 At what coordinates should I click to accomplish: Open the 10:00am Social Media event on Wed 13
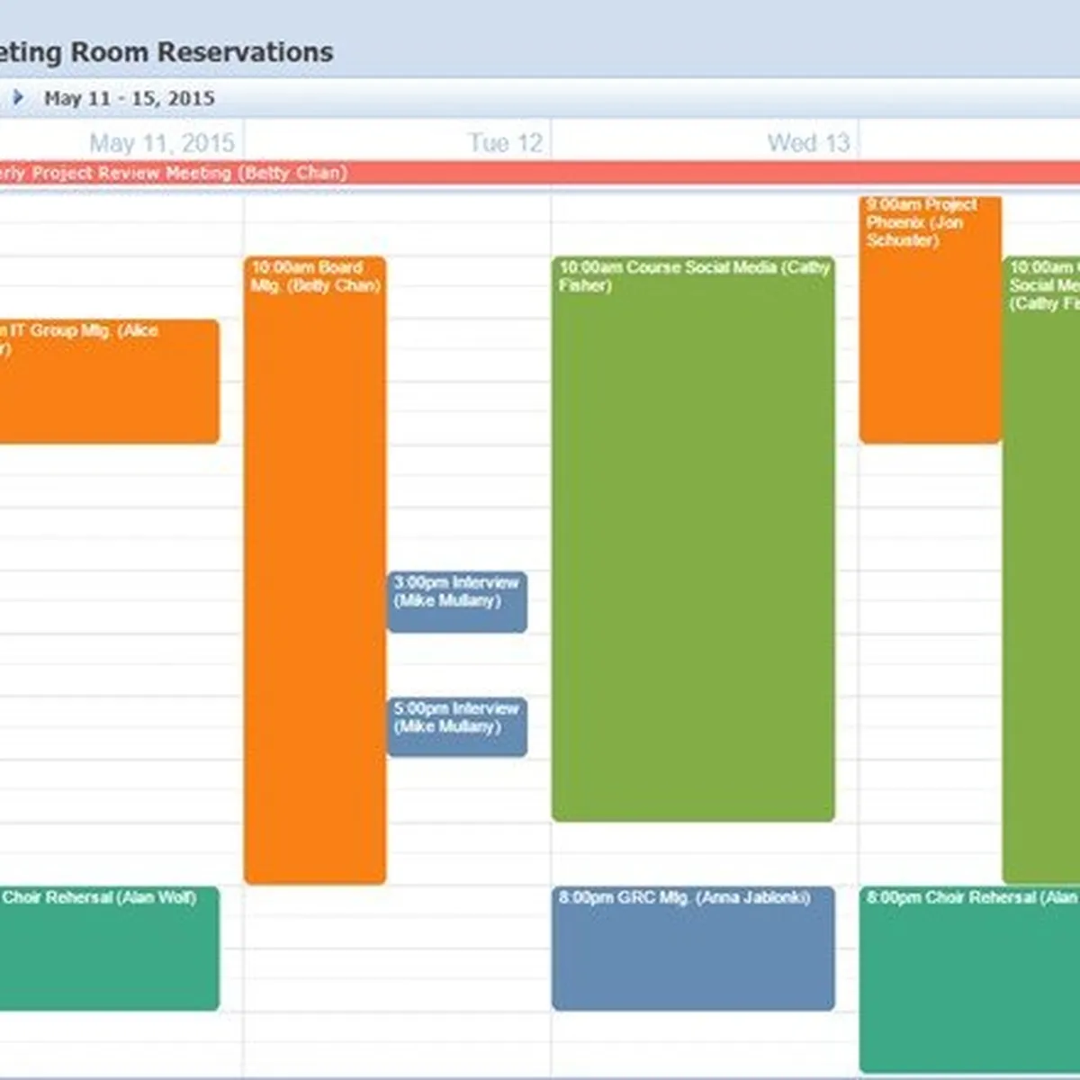coord(1041,570)
